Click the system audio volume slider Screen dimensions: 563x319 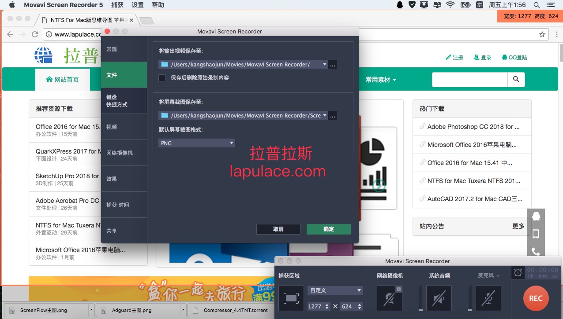coord(420,299)
